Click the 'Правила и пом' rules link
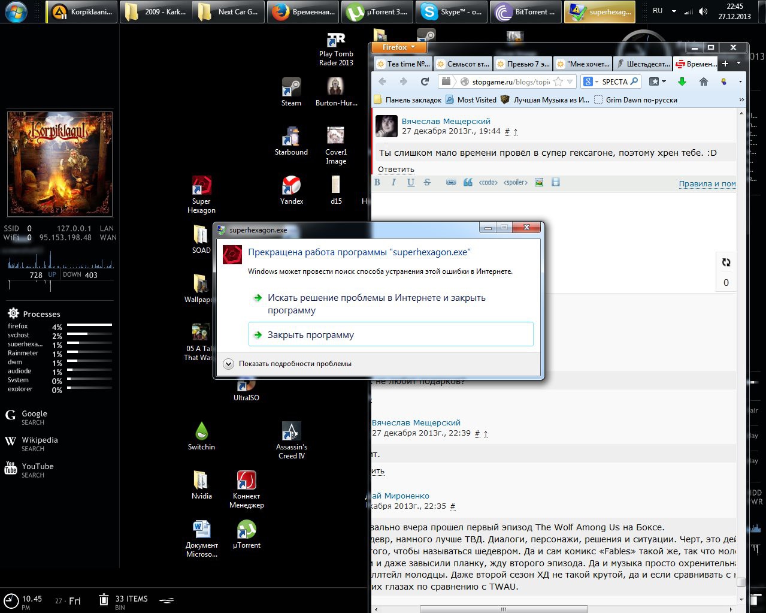This screenshot has width=766, height=613. (x=707, y=184)
